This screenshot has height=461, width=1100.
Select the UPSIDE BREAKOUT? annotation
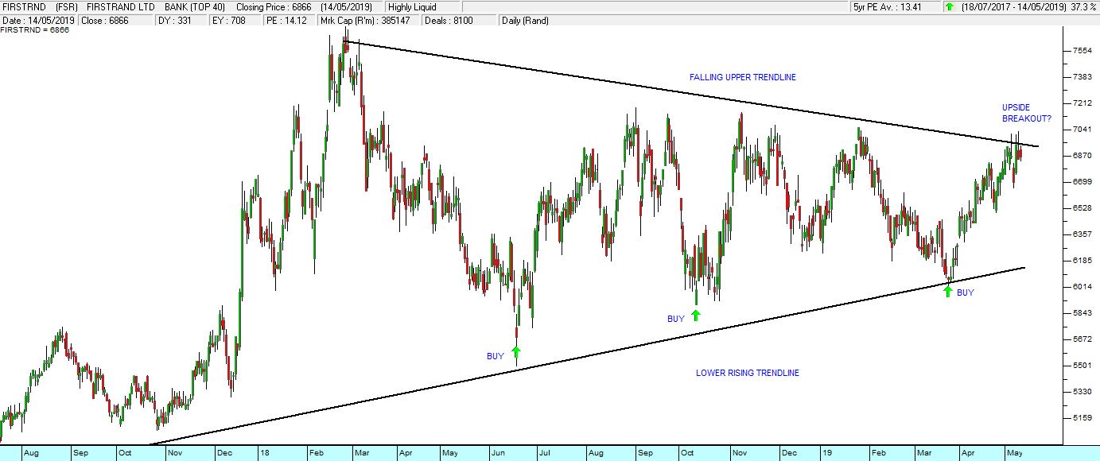coord(1026,113)
